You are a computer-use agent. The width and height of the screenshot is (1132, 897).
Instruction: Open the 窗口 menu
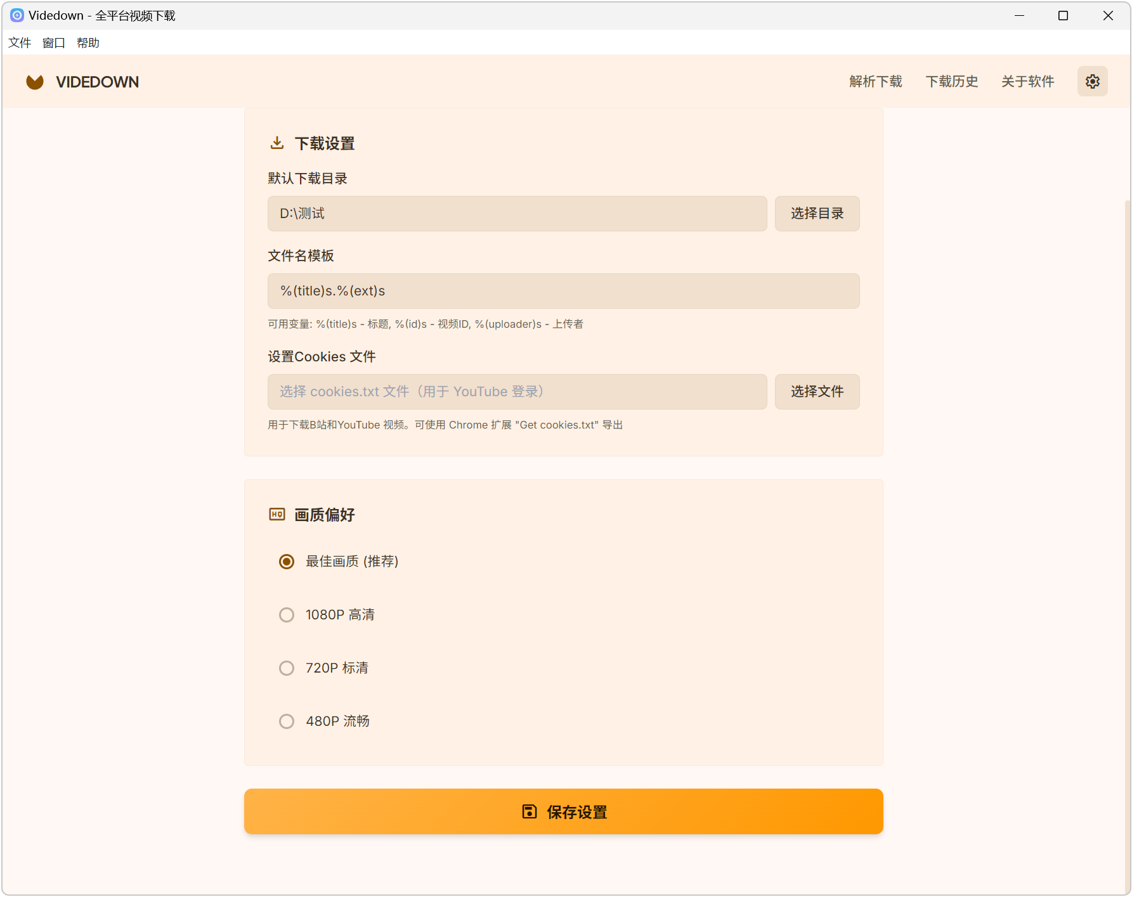point(54,42)
